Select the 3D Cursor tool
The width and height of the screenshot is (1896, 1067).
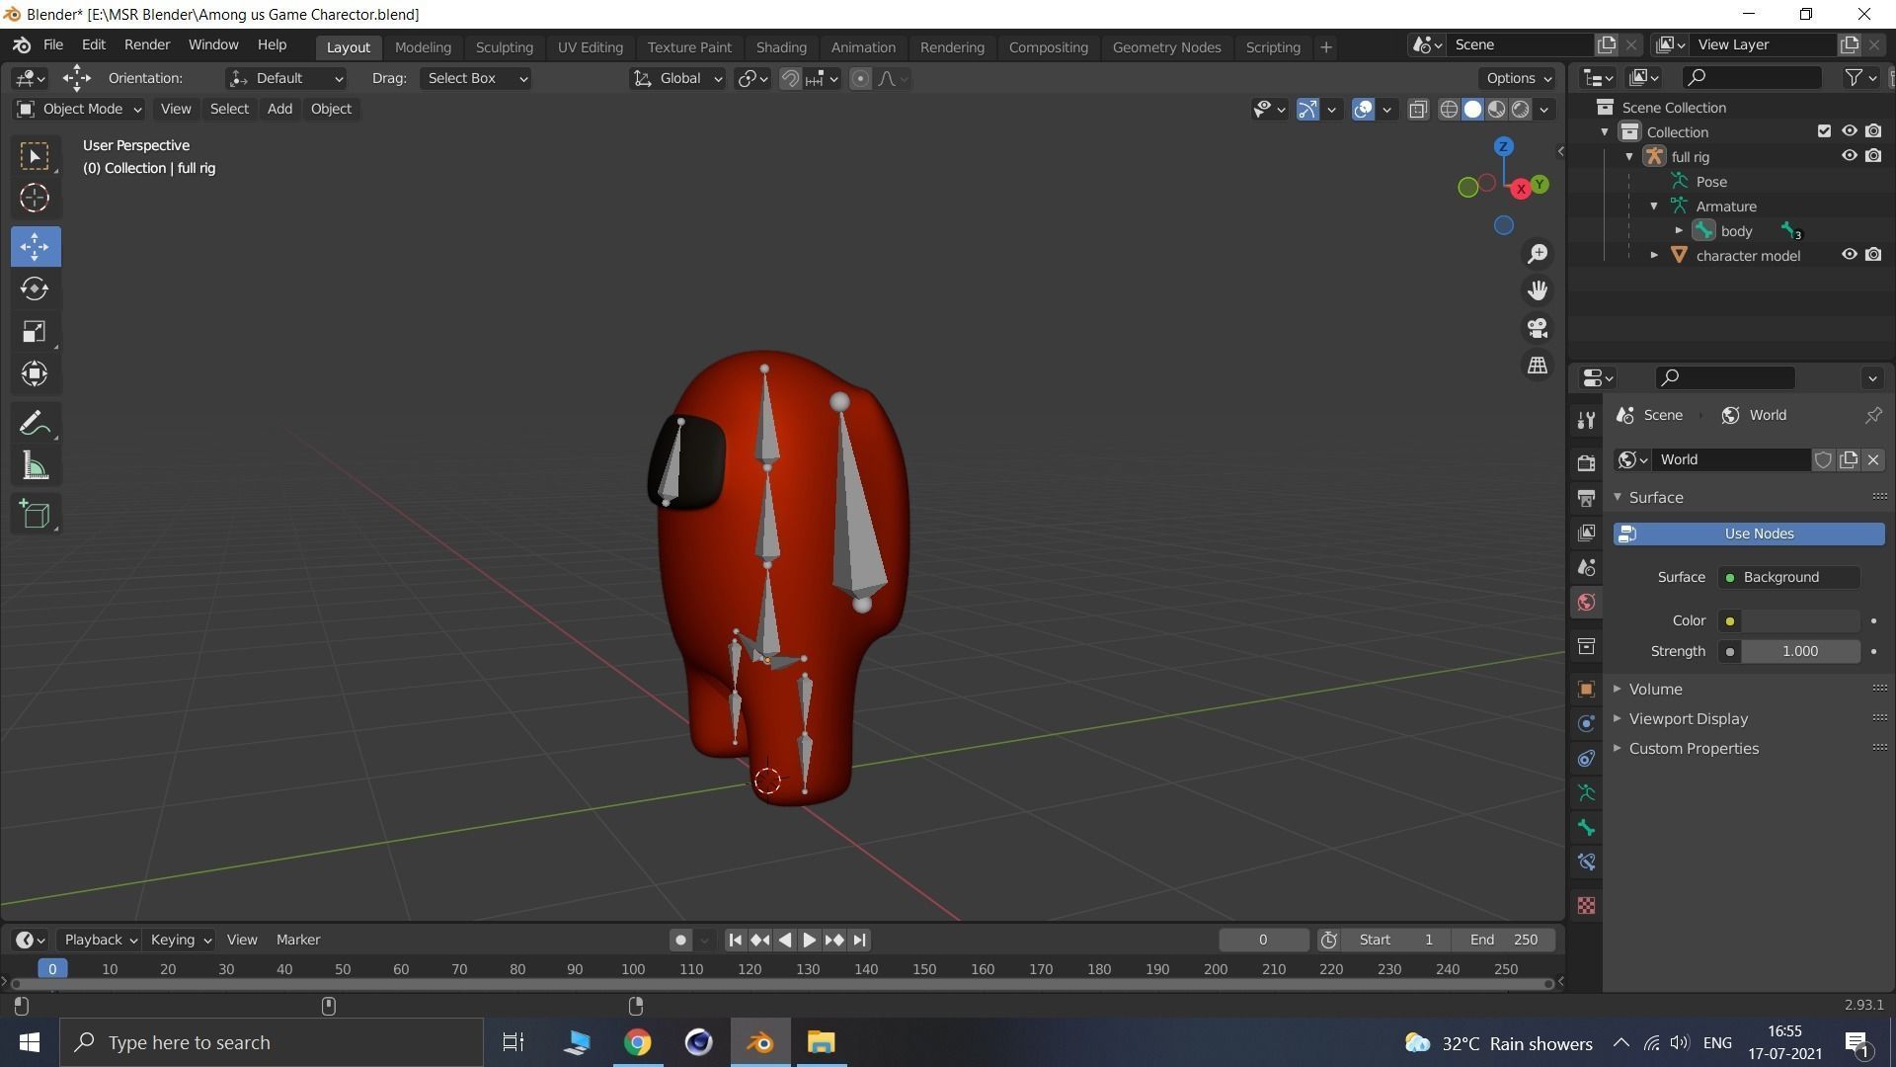pos(36,199)
